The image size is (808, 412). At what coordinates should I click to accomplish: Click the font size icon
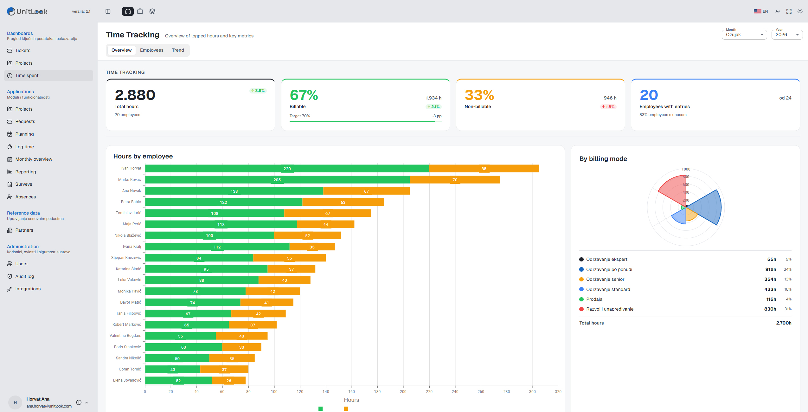coord(778,11)
